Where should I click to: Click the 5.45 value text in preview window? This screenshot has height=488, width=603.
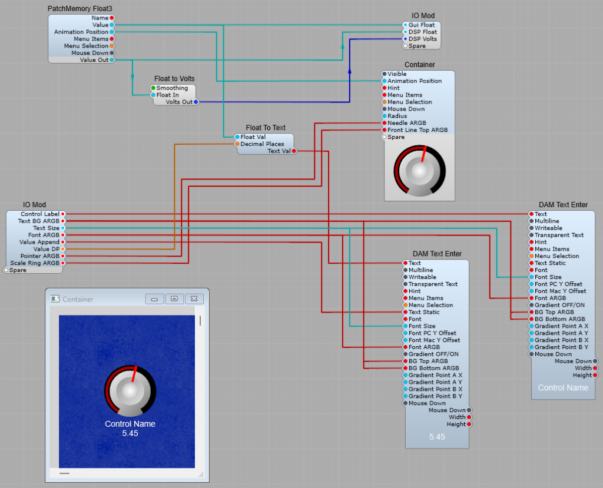pyautogui.click(x=130, y=433)
